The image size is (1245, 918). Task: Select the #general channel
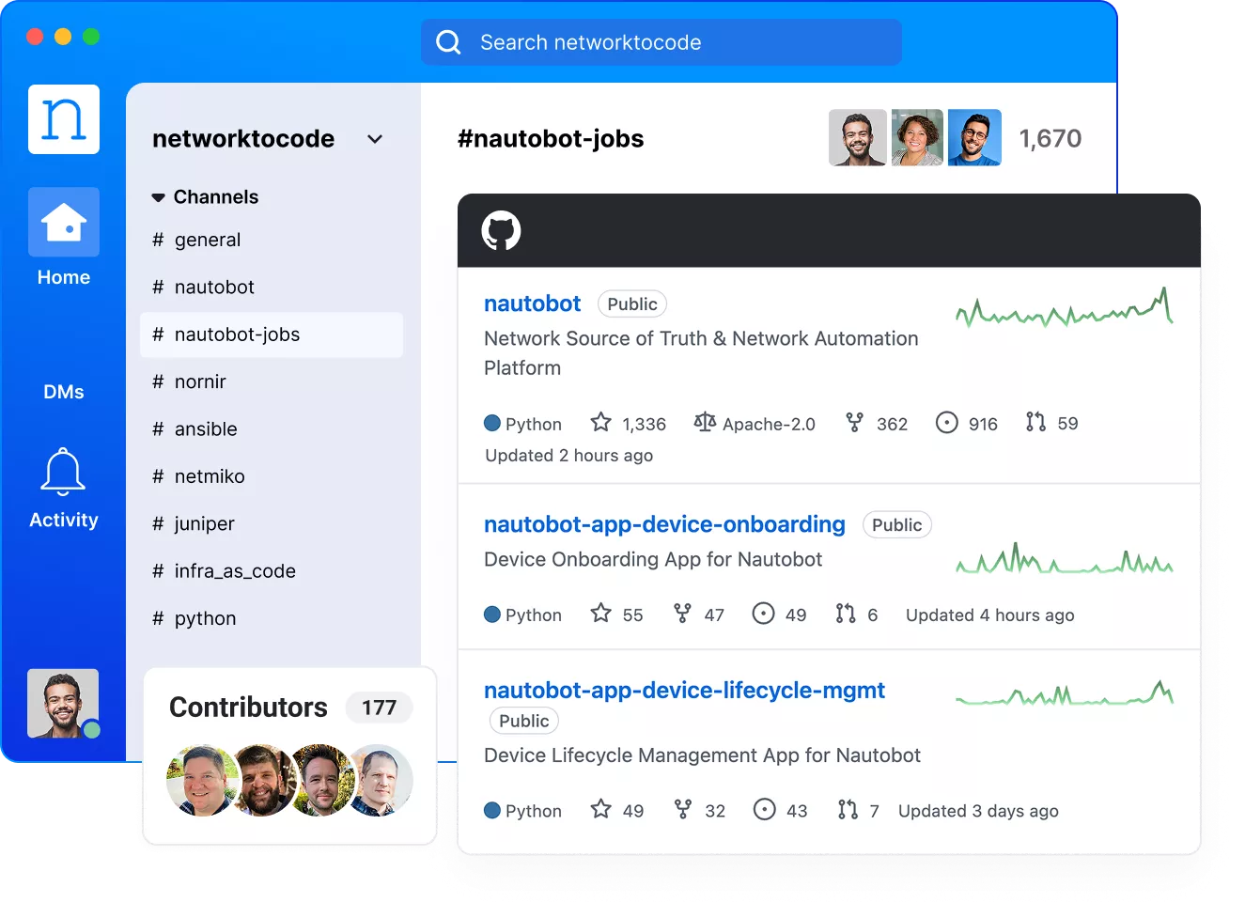click(x=208, y=241)
